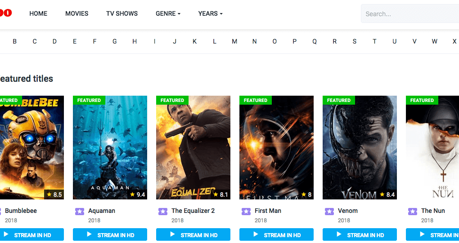Open the First Man poster thumbnail
The image size is (459, 243).
pos(276,147)
